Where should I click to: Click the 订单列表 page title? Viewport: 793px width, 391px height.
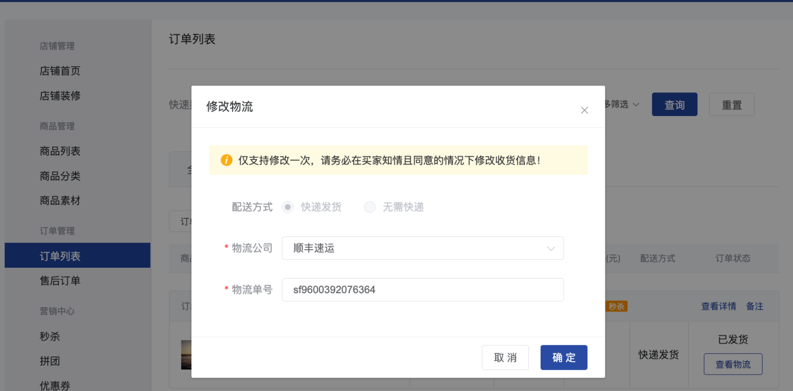(x=192, y=39)
